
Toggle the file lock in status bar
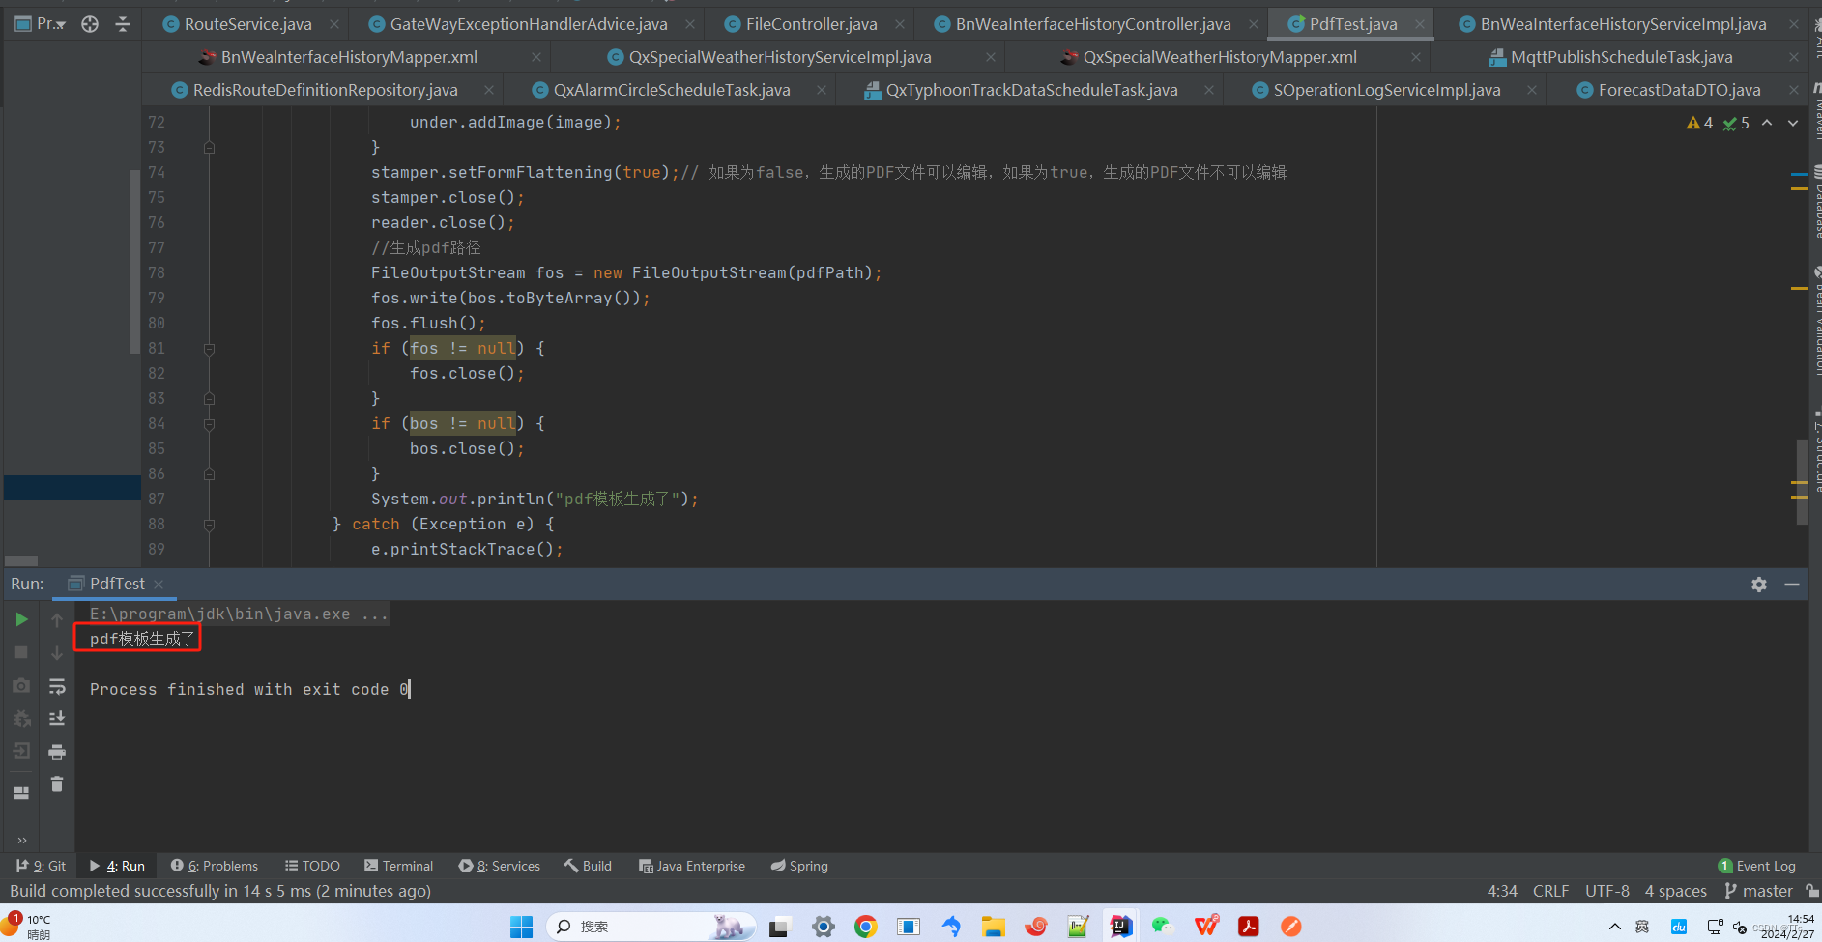pyautogui.click(x=1812, y=891)
